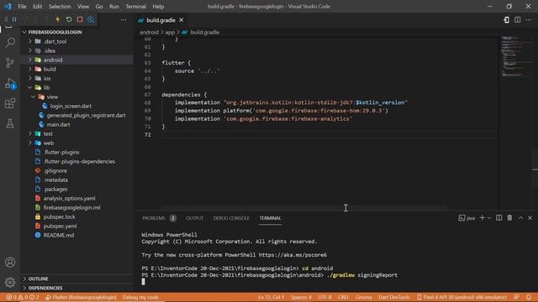The height and width of the screenshot is (302, 538).
Task: Open Explorer panel more actions ellipsis
Action: (124, 20)
